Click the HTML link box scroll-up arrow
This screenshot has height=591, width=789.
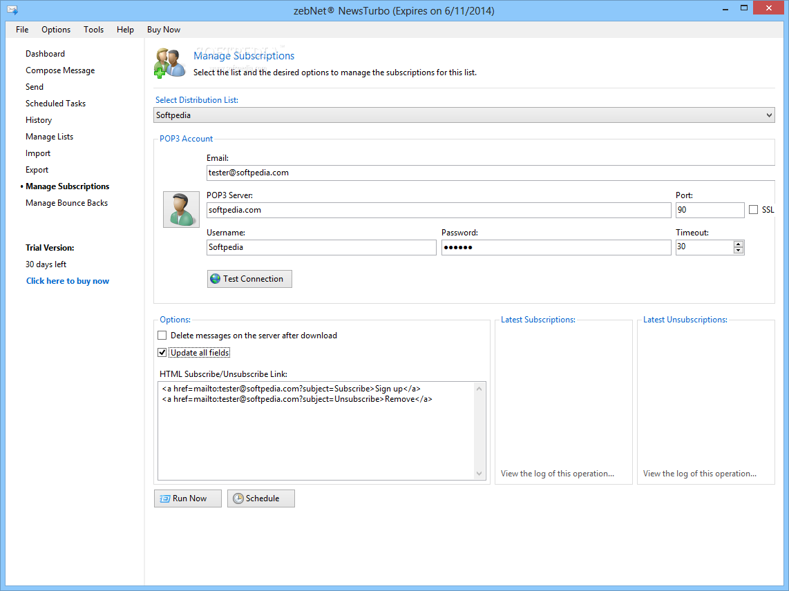pos(479,389)
